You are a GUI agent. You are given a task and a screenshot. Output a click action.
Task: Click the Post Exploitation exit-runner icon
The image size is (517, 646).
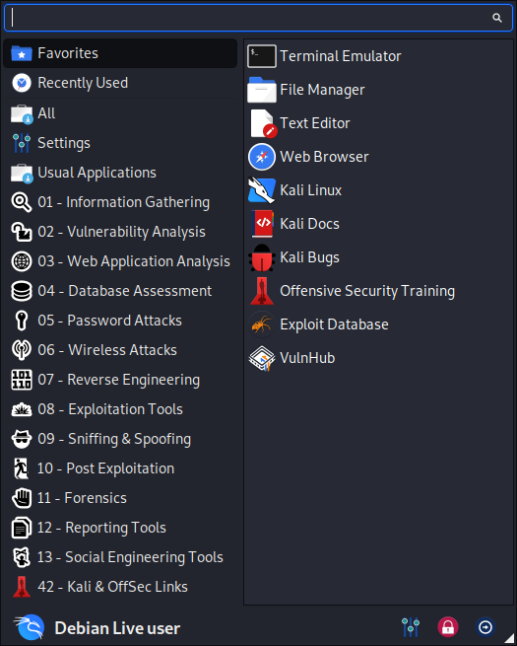coord(22,468)
